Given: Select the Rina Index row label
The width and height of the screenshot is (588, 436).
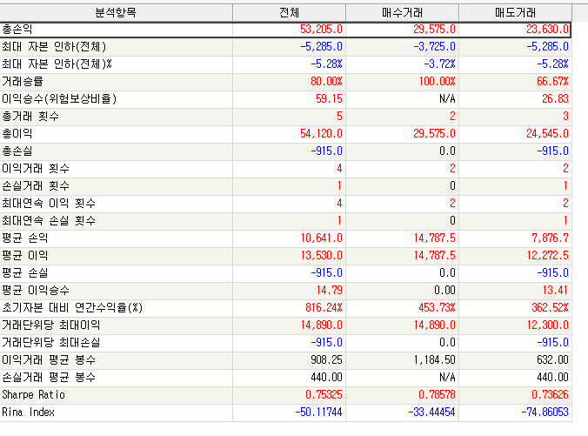Looking at the screenshot, I should [28, 412].
